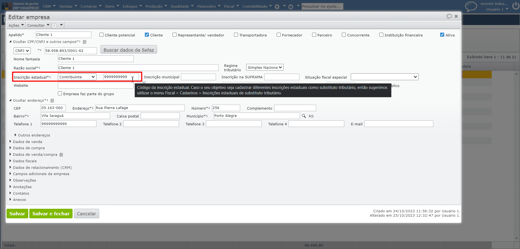Viewport: 520px width, 249px height.
Task: Enable Representante/ vendedor checkbox
Action: [x=175, y=35]
